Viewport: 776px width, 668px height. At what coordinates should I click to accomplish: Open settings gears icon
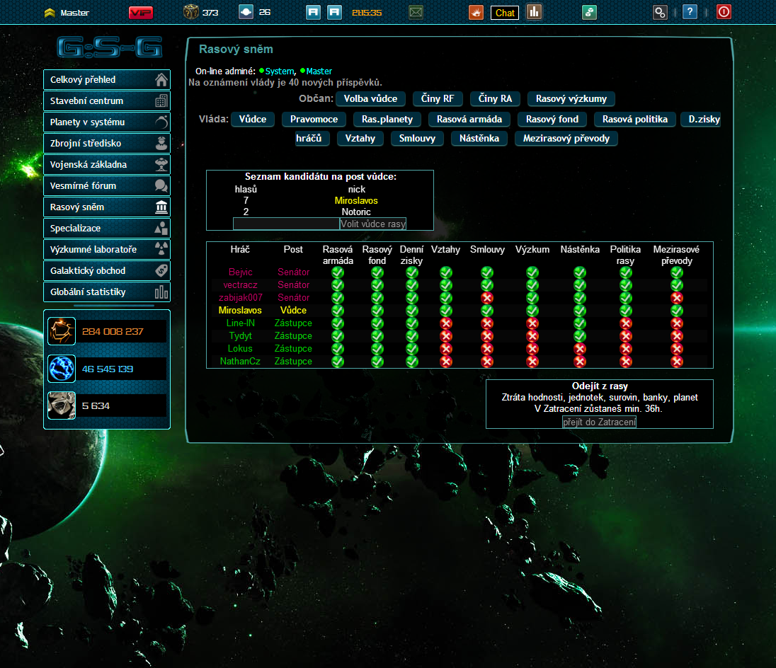coord(660,12)
